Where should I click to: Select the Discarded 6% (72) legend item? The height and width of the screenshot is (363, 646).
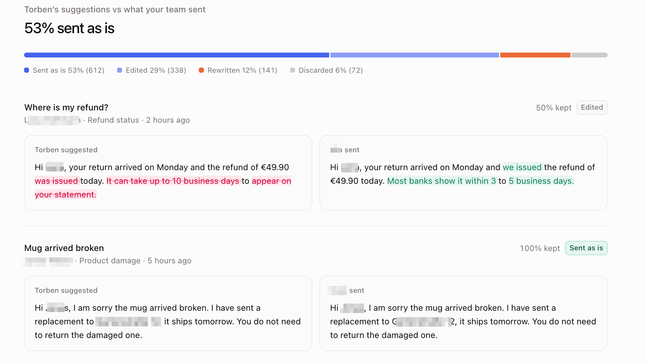pos(327,70)
